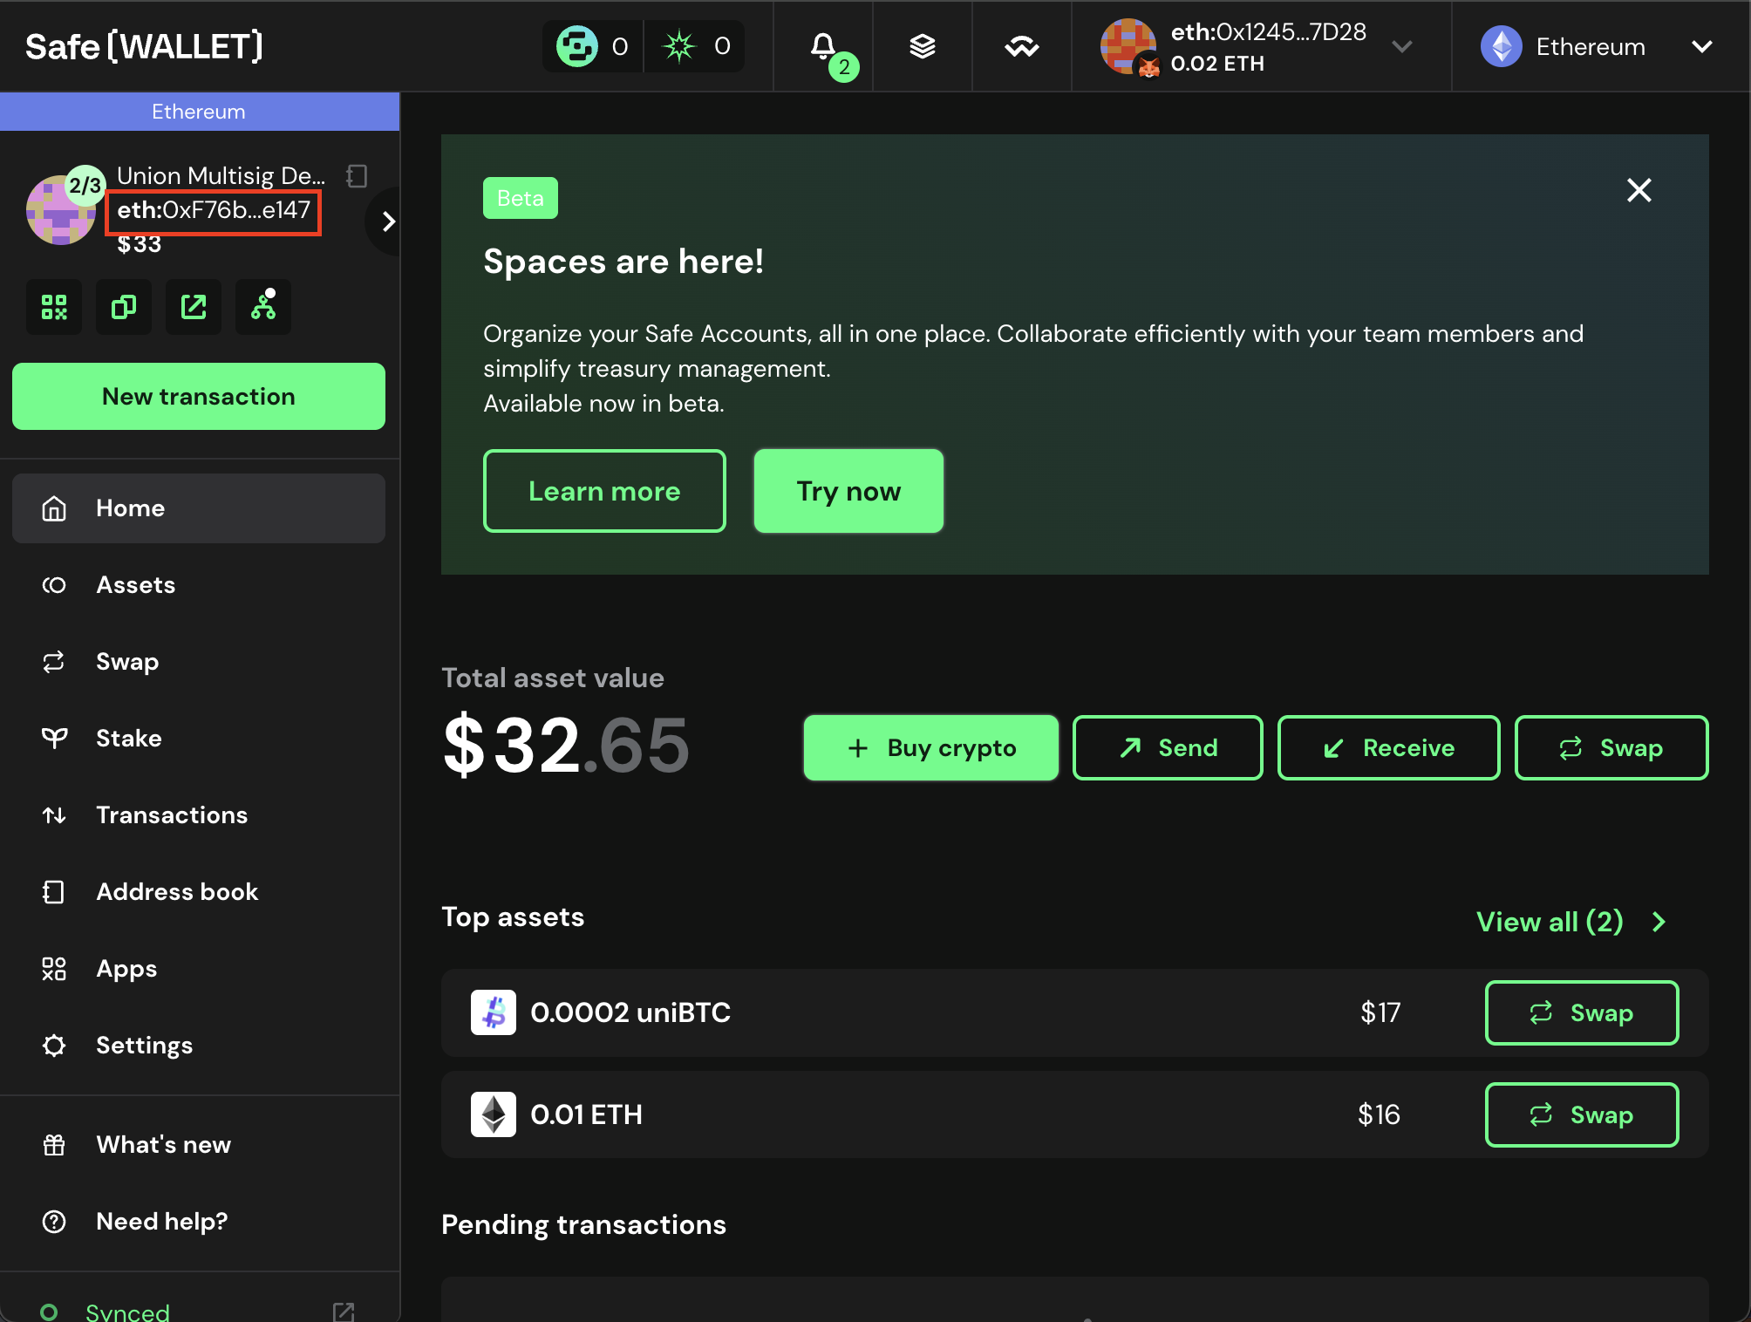Click Try now for Spaces beta
The image size is (1751, 1322).
pyautogui.click(x=848, y=490)
